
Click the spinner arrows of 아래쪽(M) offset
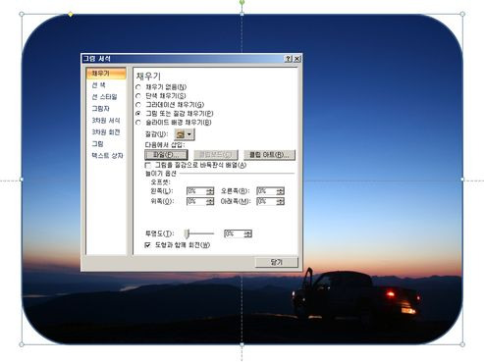pyautogui.click(x=281, y=201)
